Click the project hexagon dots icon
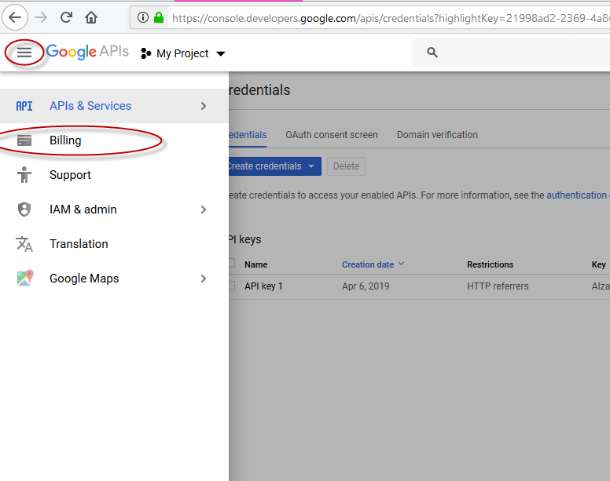The image size is (610, 481). click(145, 53)
